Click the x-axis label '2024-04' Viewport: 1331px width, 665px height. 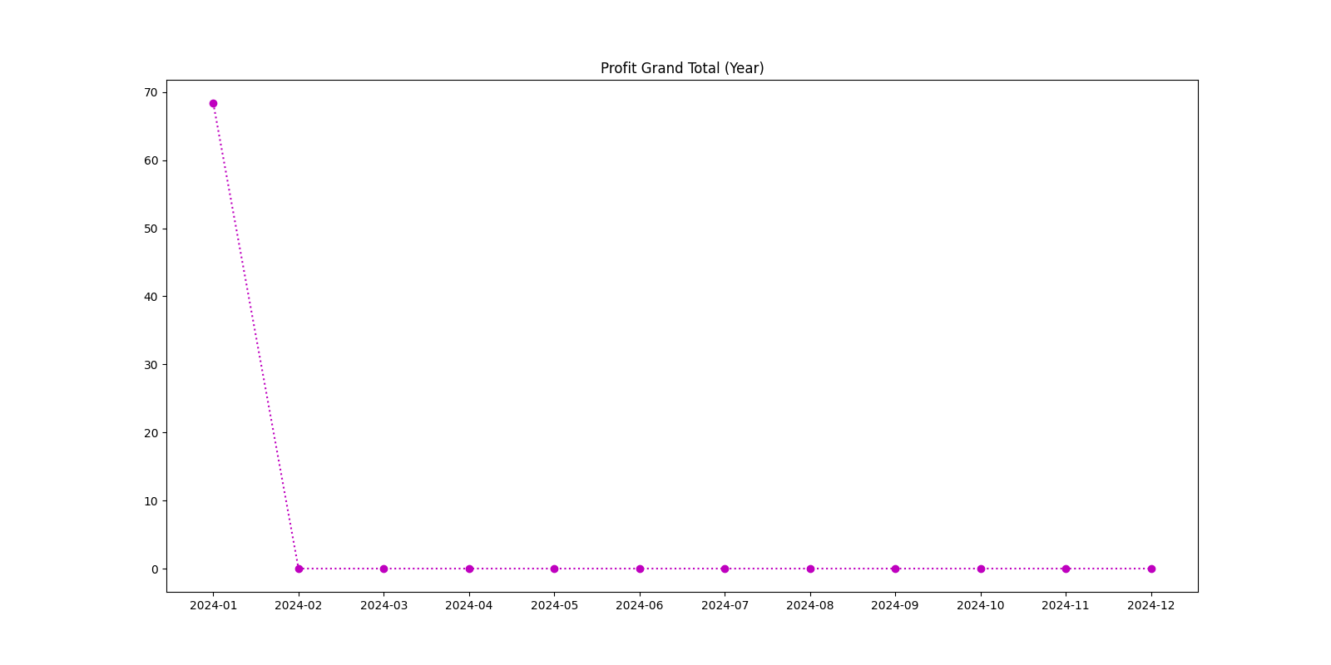(x=469, y=605)
